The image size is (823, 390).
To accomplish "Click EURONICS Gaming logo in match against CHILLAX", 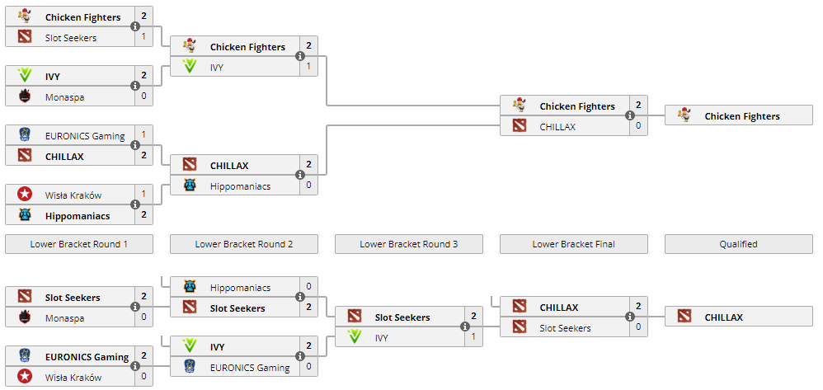I will 25,135.
